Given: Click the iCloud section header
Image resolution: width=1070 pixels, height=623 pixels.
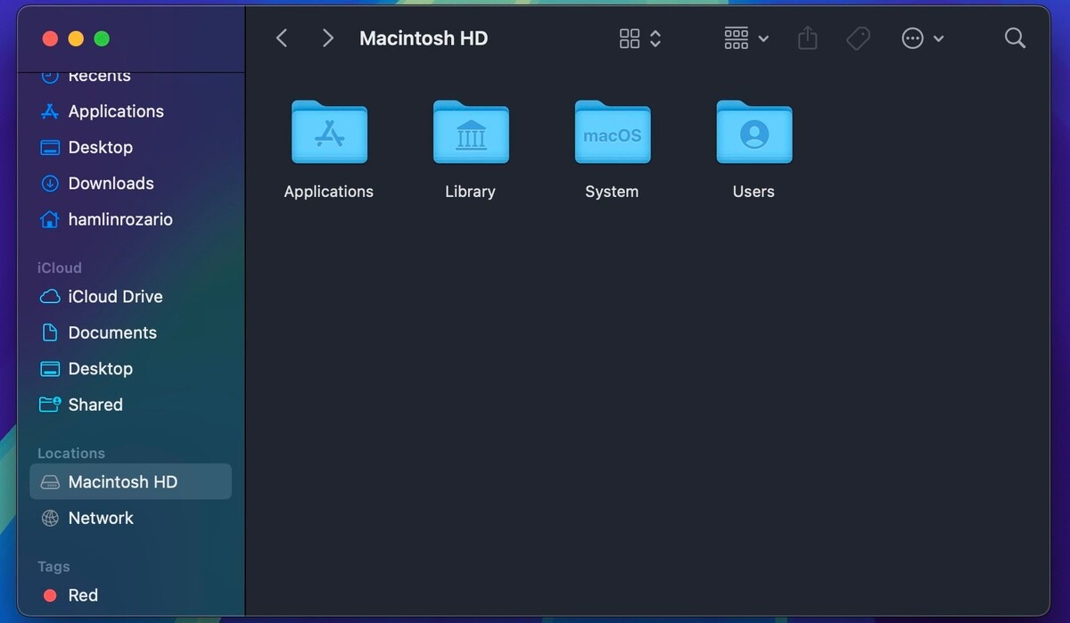Looking at the screenshot, I should click(60, 267).
